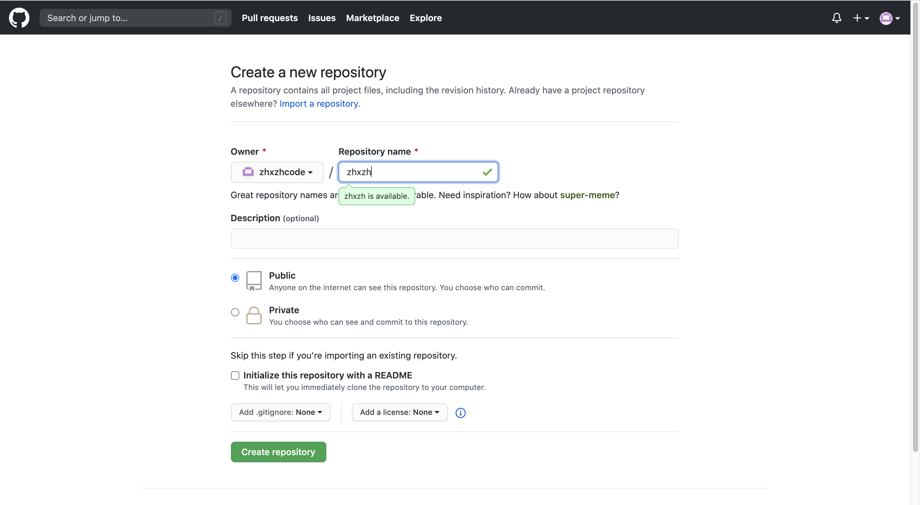
Task: Open the Add .gitignore dropdown
Action: pyautogui.click(x=280, y=412)
